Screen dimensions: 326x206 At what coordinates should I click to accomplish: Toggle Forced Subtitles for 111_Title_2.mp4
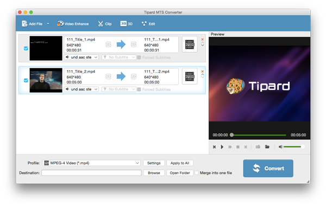tap(139, 89)
